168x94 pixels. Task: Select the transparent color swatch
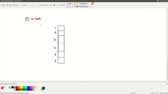(x=9, y=87)
